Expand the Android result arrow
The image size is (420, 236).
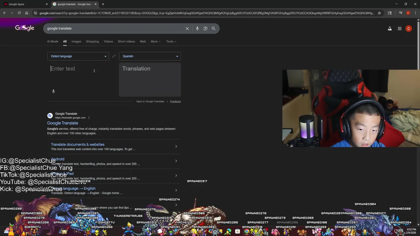176,161
